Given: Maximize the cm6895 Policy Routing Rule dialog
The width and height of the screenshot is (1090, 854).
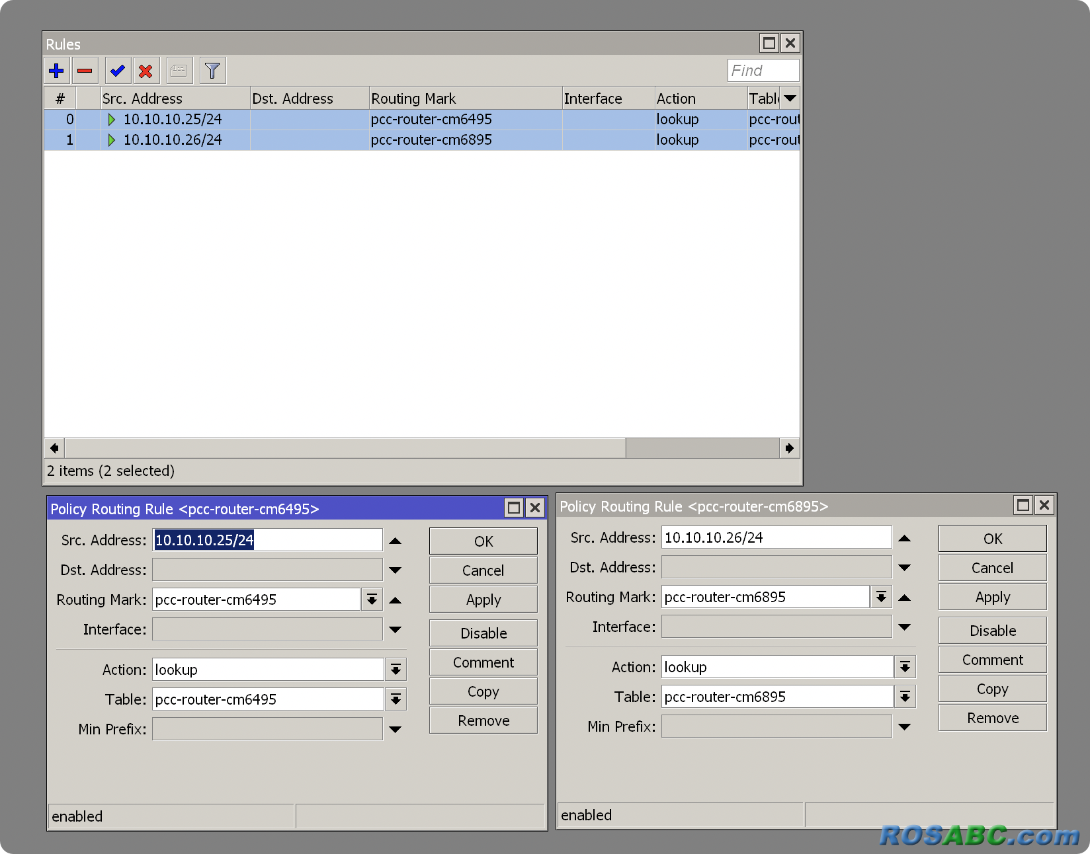Looking at the screenshot, I should point(1023,505).
